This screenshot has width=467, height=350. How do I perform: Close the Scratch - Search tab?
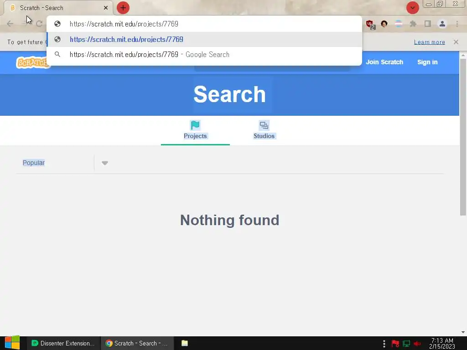coord(106,8)
